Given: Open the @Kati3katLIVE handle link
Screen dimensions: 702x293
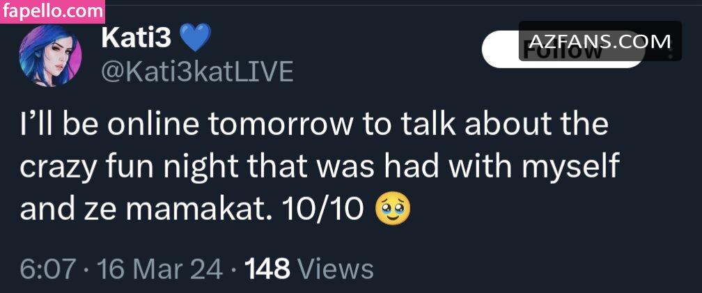Looking at the screenshot, I should click(x=197, y=72).
